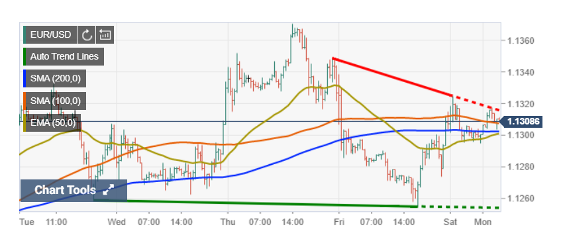Open the Chart Tools button
This screenshot has width=563, height=241.
(x=74, y=190)
